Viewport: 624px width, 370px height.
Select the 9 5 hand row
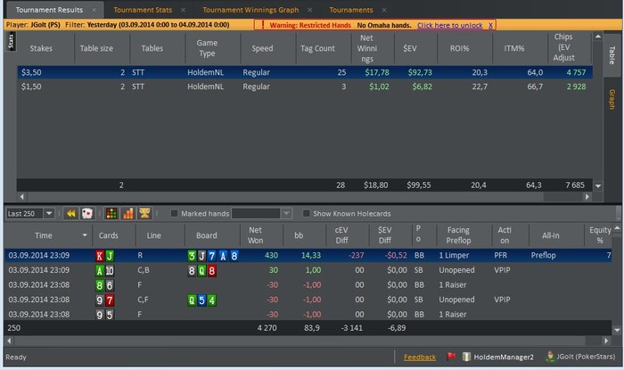coord(308,315)
